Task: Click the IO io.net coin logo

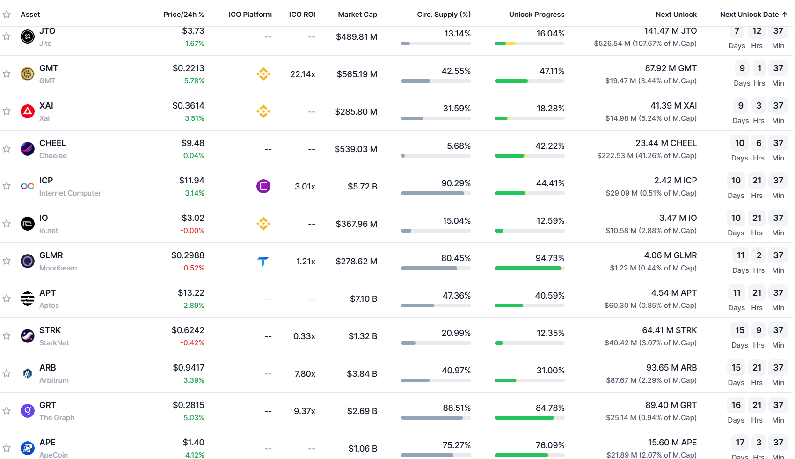Action: coord(28,223)
